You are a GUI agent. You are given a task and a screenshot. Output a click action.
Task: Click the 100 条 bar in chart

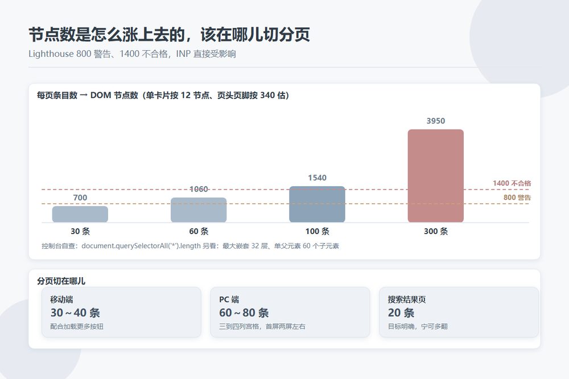317,204
